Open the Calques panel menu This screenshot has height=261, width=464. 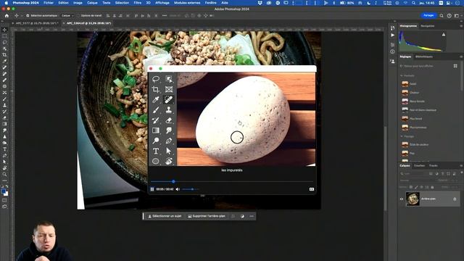pos(461,166)
